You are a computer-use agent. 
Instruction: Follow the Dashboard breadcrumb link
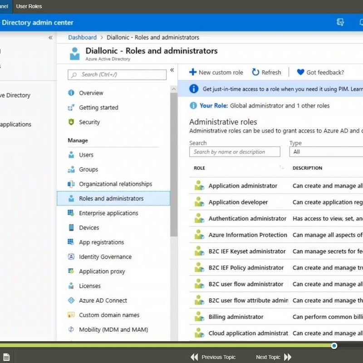coord(83,37)
